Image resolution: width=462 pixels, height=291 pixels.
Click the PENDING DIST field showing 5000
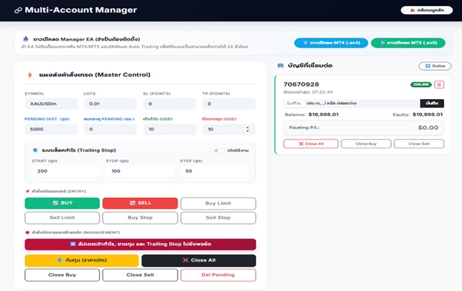(x=52, y=129)
